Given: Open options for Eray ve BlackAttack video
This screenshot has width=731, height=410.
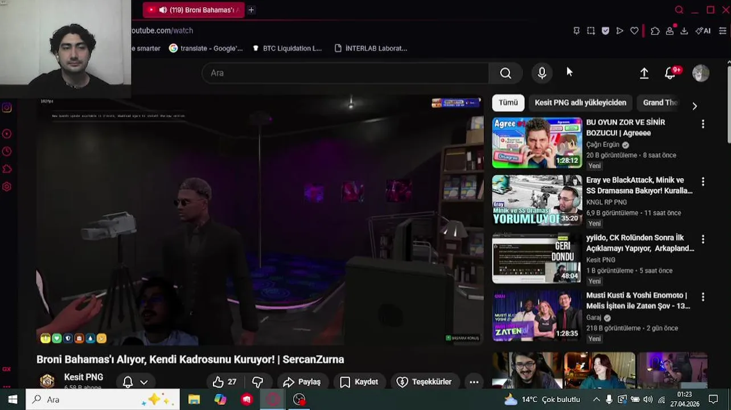Looking at the screenshot, I should 703,181.
